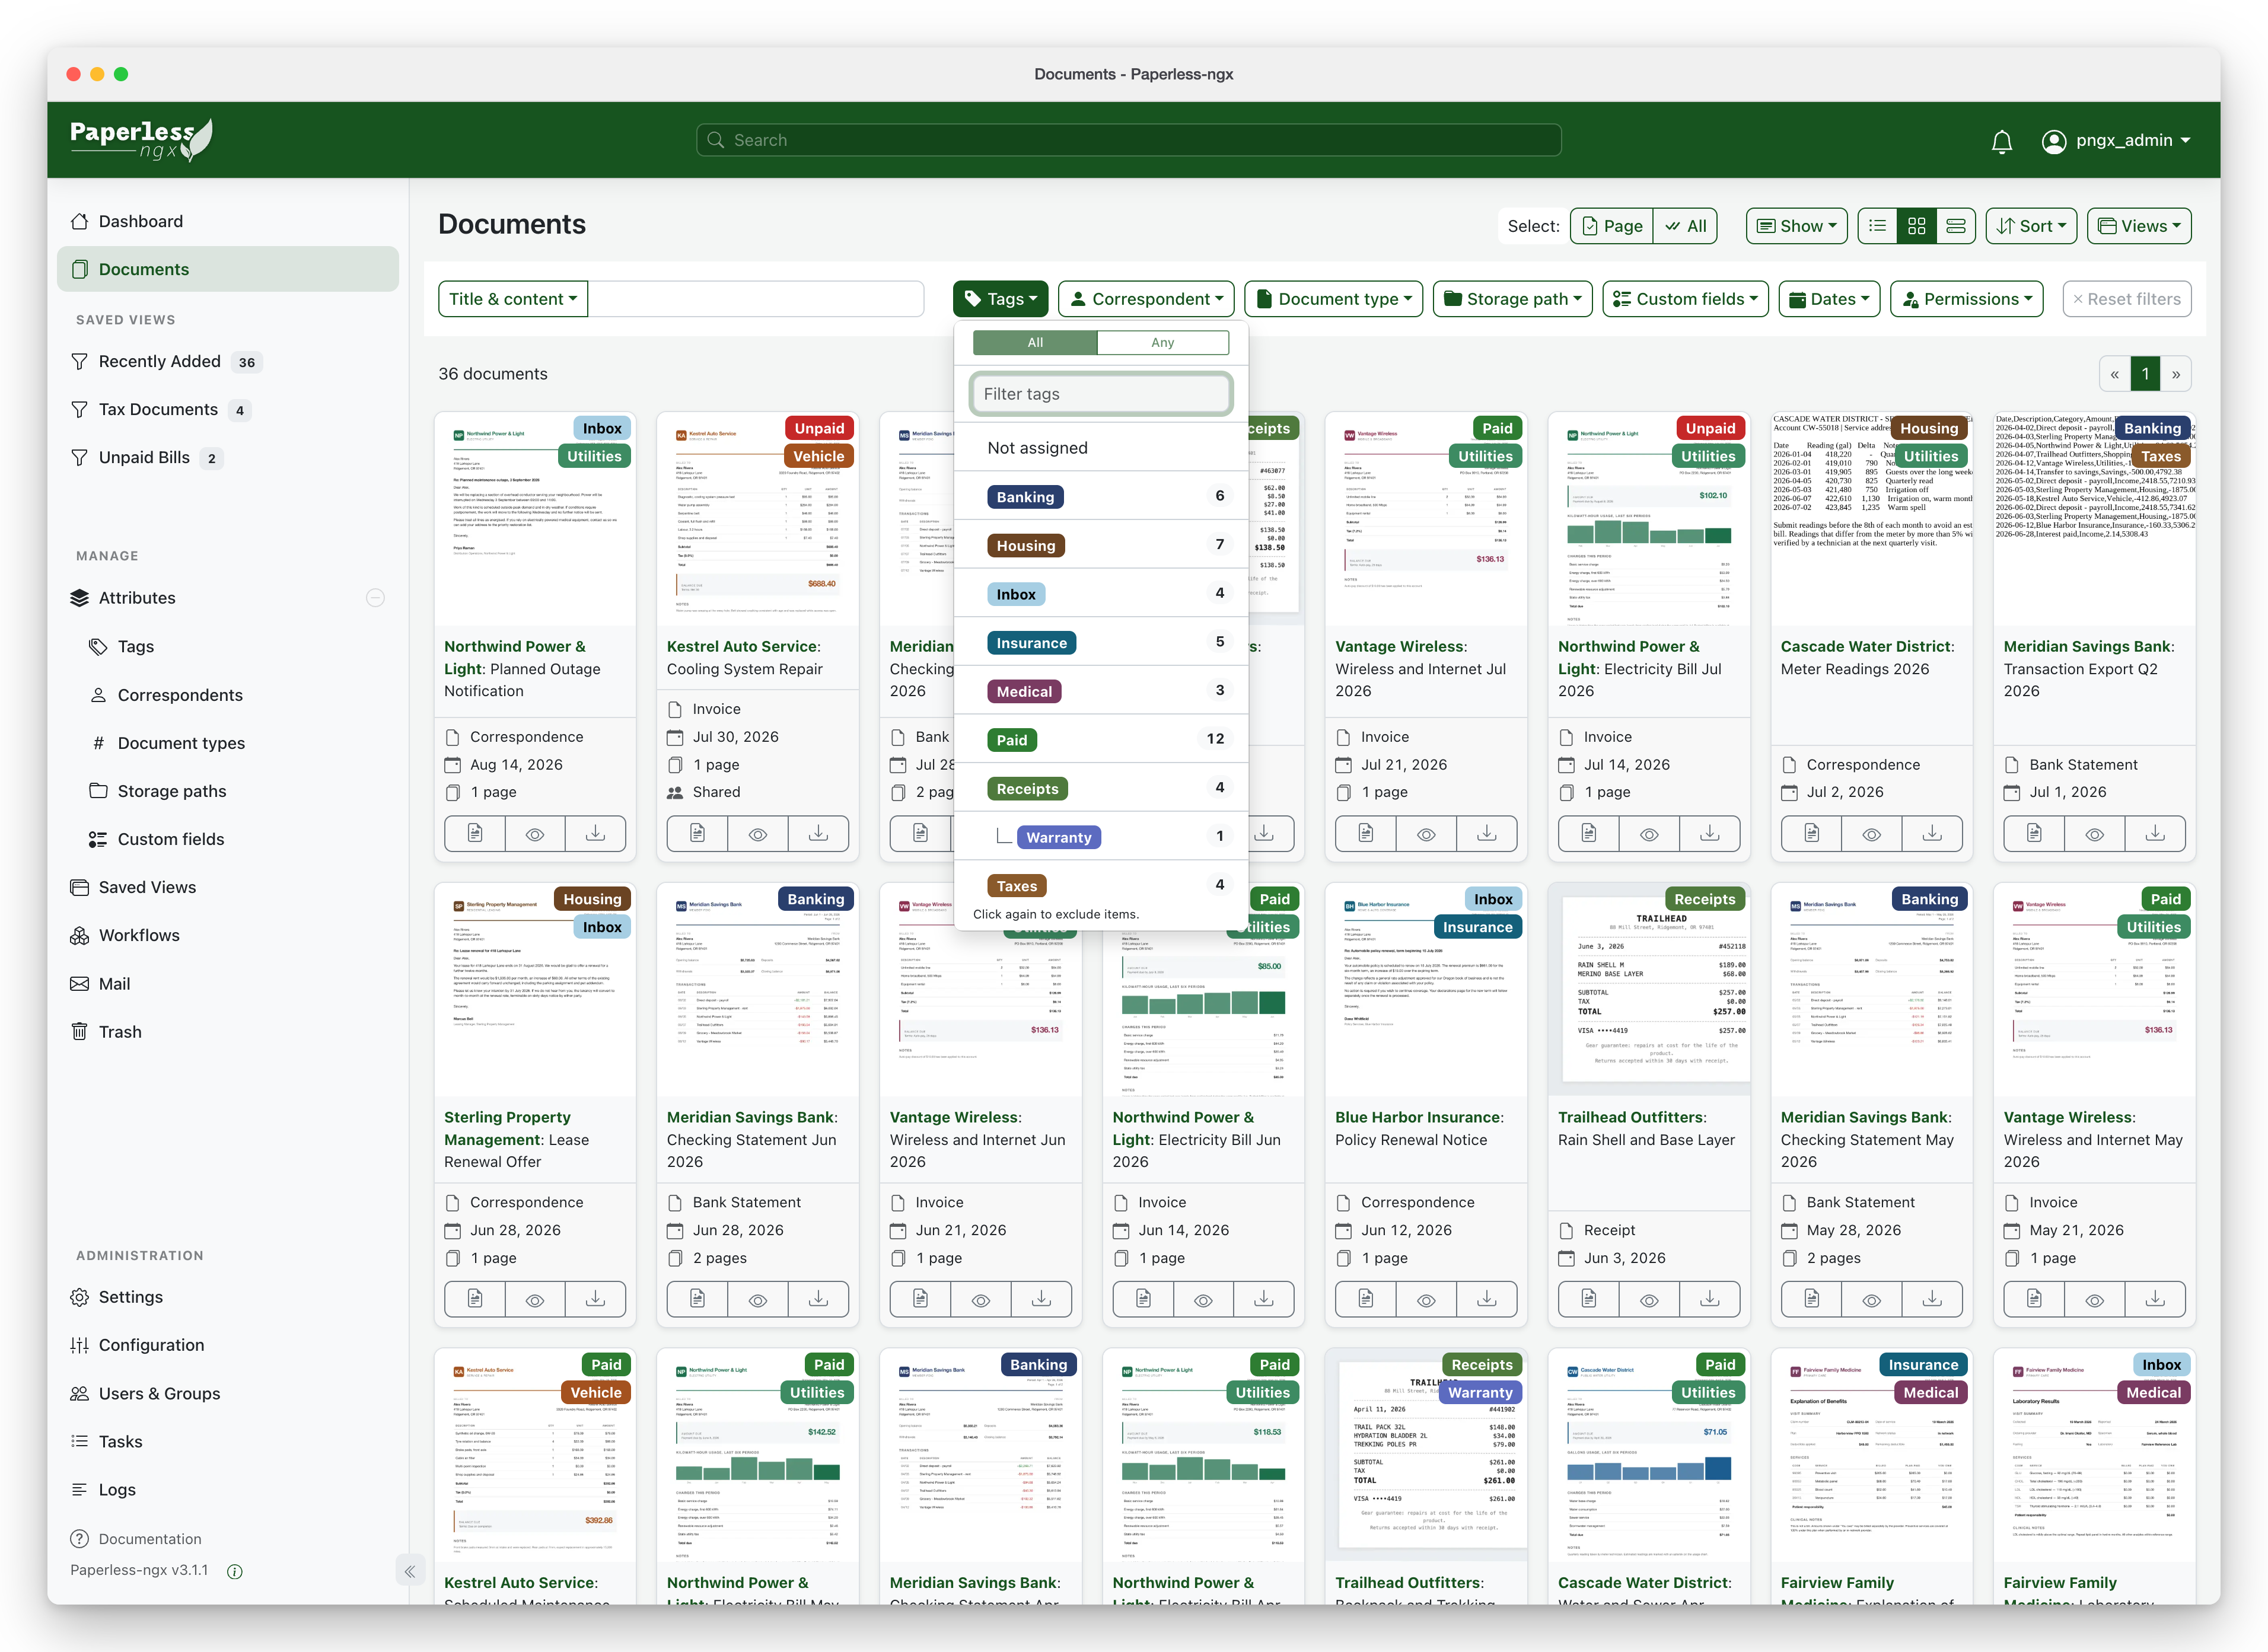Viewport: 2268px width, 1652px height.
Task: Select the Warranty nested tag
Action: tap(1101, 837)
